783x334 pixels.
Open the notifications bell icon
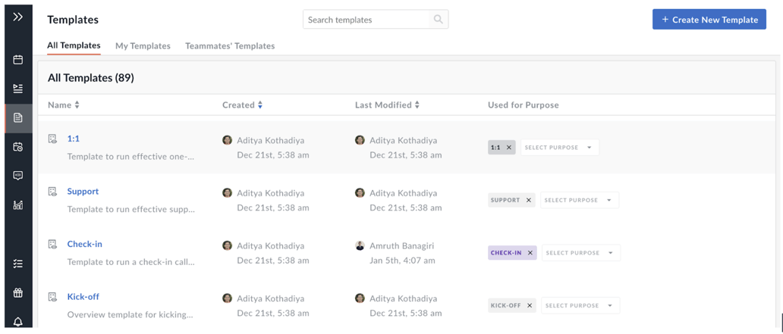click(x=18, y=321)
